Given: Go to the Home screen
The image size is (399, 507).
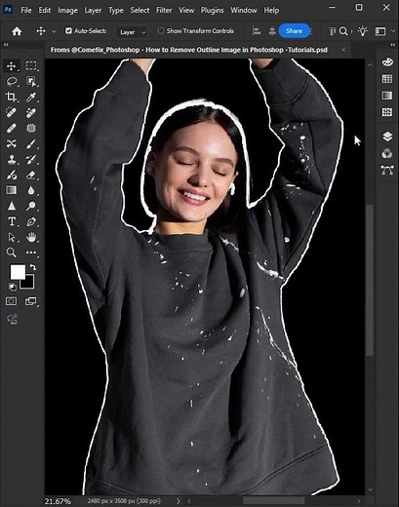Looking at the screenshot, I should (x=17, y=31).
